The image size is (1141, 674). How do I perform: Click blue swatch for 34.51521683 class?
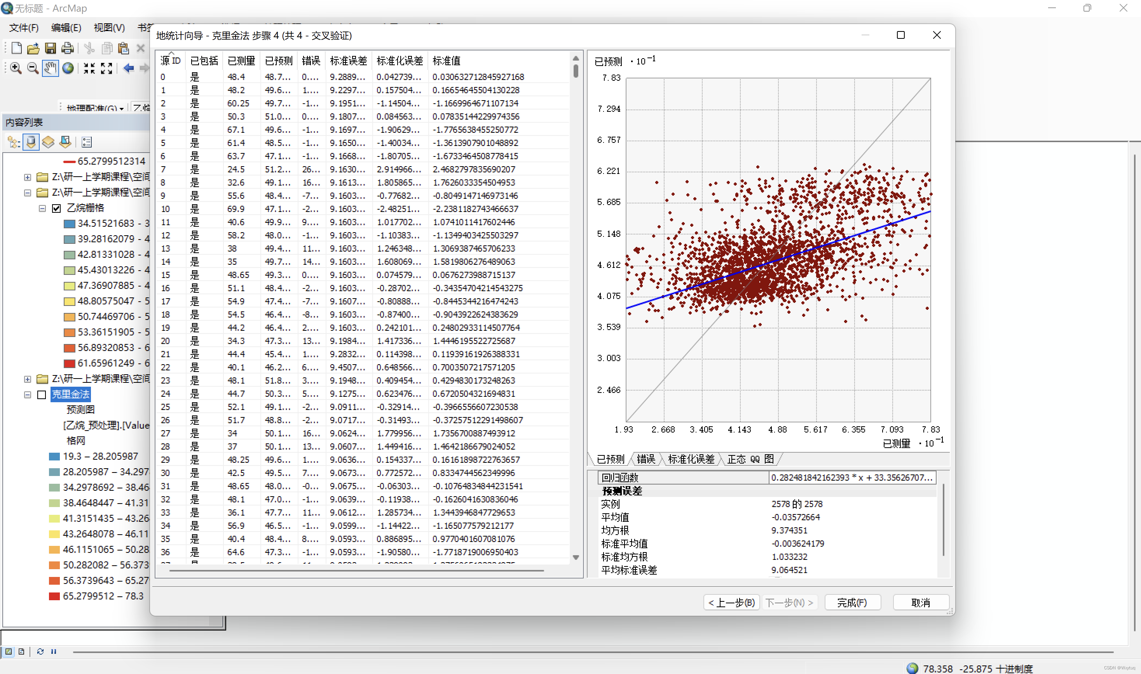(x=69, y=224)
